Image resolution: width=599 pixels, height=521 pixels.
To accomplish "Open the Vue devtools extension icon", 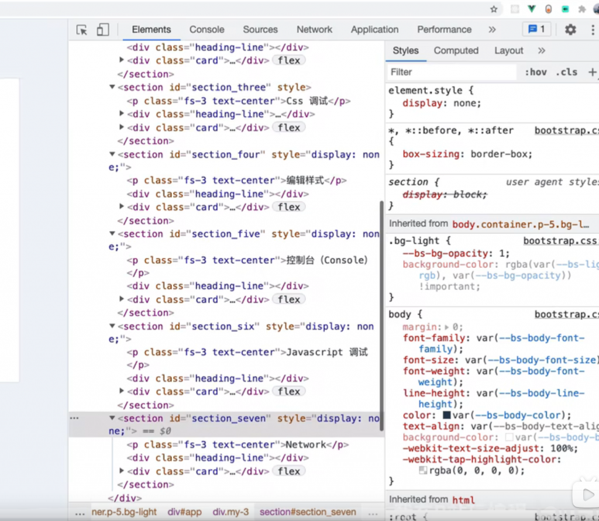I will pyautogui.click(x=532, y=9).
